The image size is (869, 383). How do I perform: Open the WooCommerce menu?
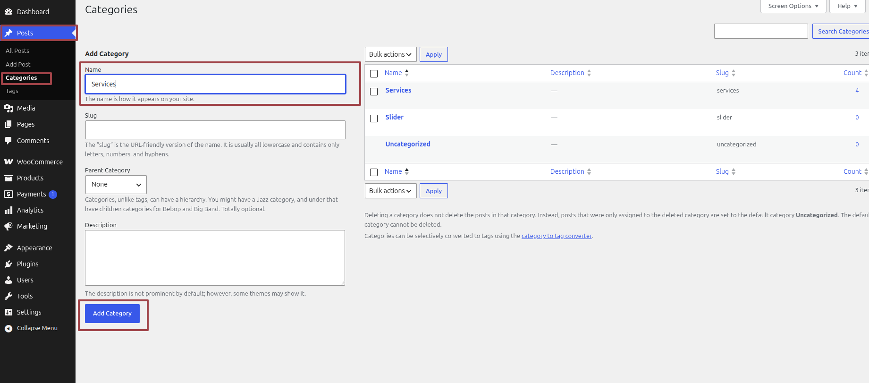(x=38, y=162)
